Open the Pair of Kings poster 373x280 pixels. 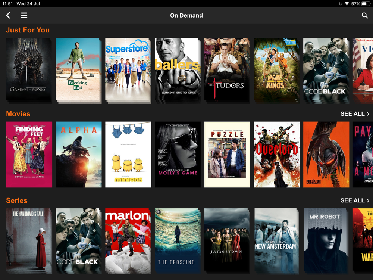coord(277,70)
